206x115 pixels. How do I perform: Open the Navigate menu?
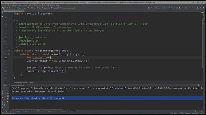point(15,5)
